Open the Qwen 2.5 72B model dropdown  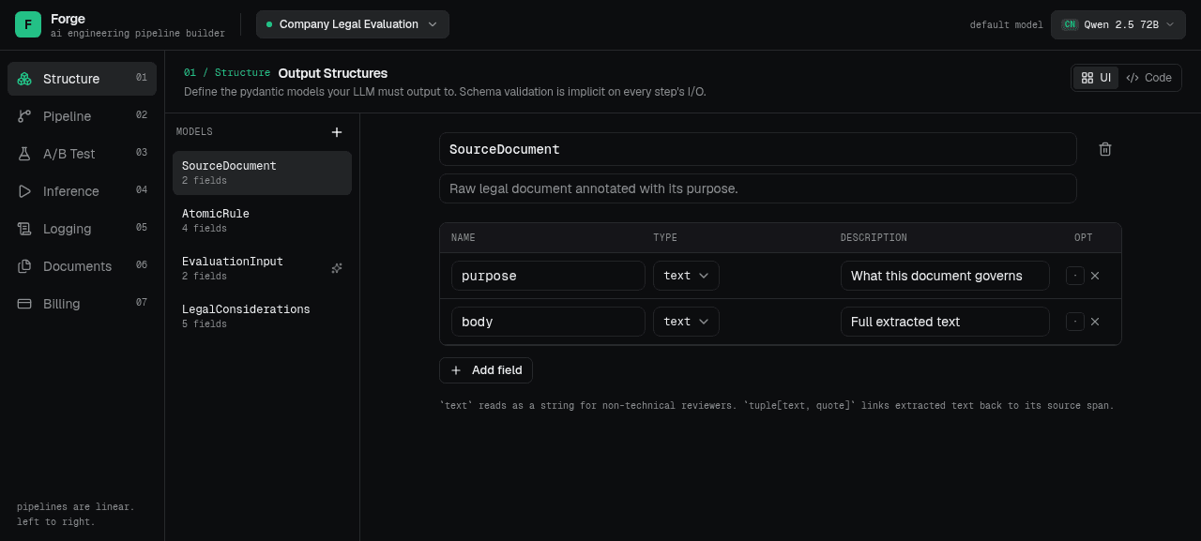point(1118,24)
